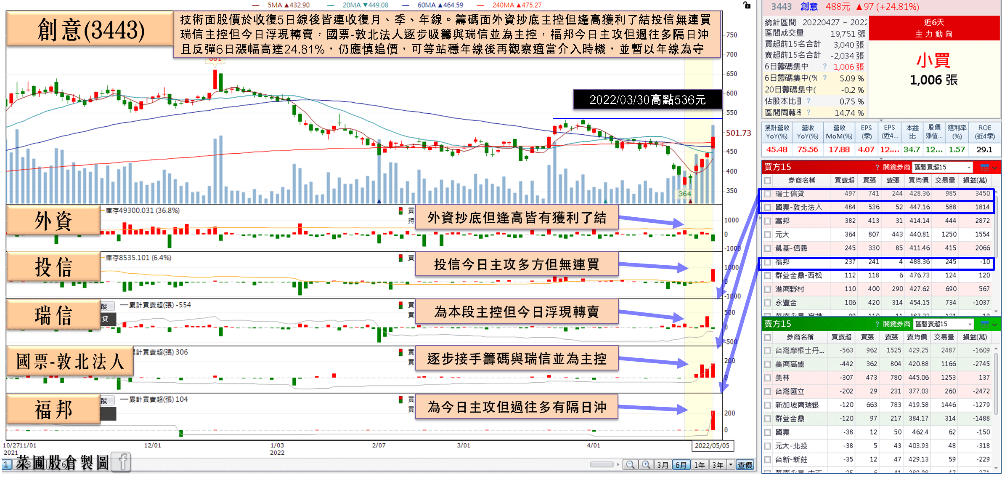Select the 3月 time range
Image resolution: width=1002 pixels, height=485 pixels.
(663, 465)
